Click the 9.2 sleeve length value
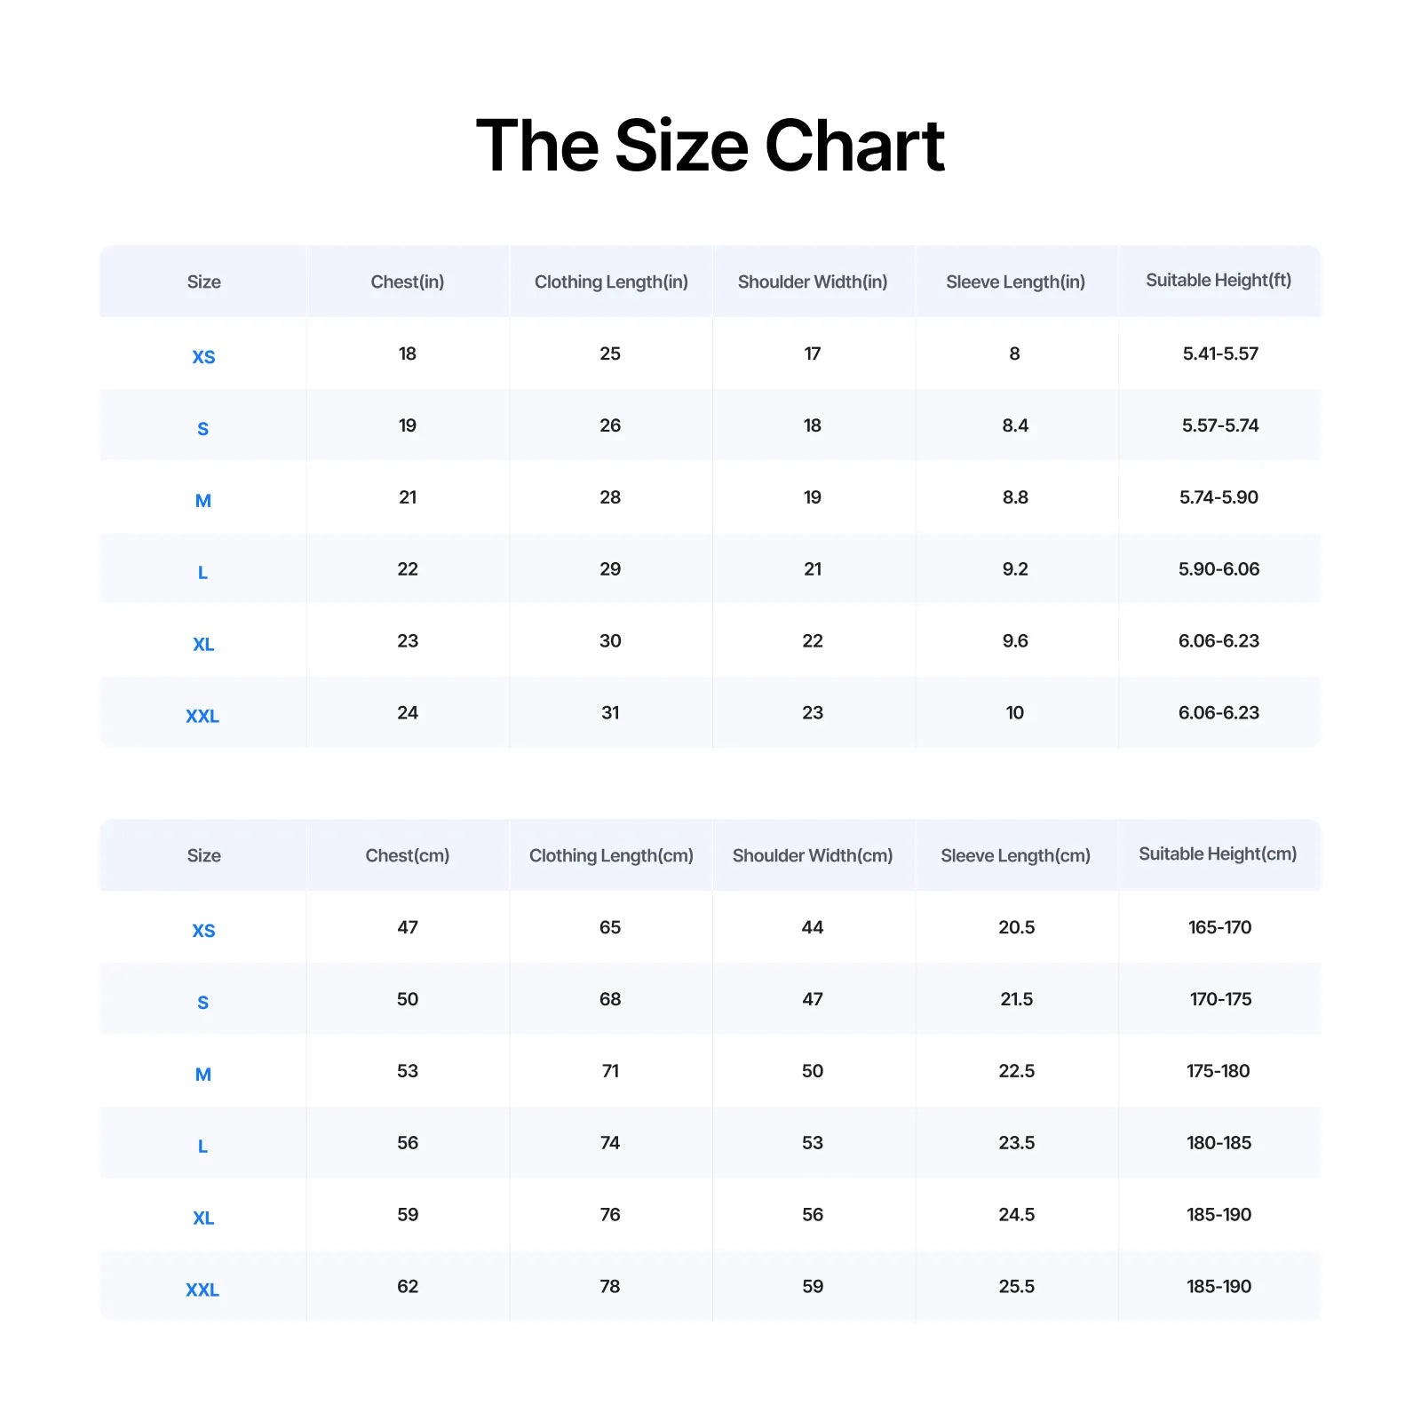This screenshot has height=1421, width=1421. pyautogui.click(x=1015, y=569)
